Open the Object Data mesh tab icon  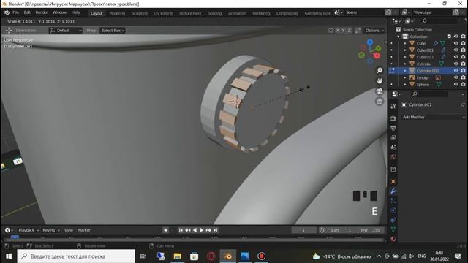tap(393, 229)
